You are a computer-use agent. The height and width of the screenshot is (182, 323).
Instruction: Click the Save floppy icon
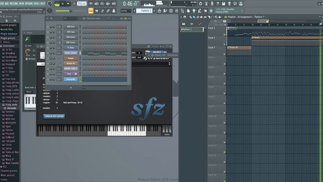(224, 4)
